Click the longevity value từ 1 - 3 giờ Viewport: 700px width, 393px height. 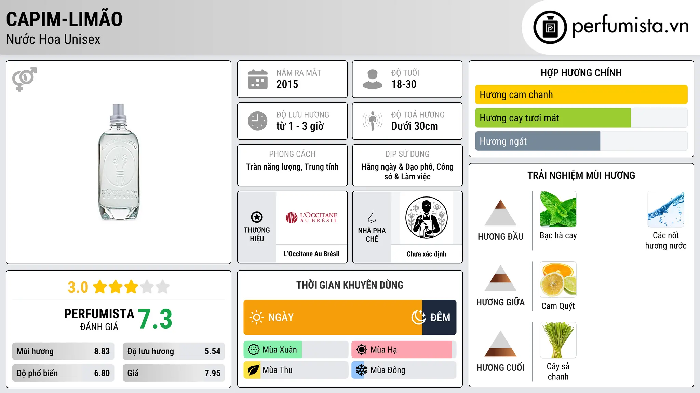pyautogui.click(x=300, y=126)
